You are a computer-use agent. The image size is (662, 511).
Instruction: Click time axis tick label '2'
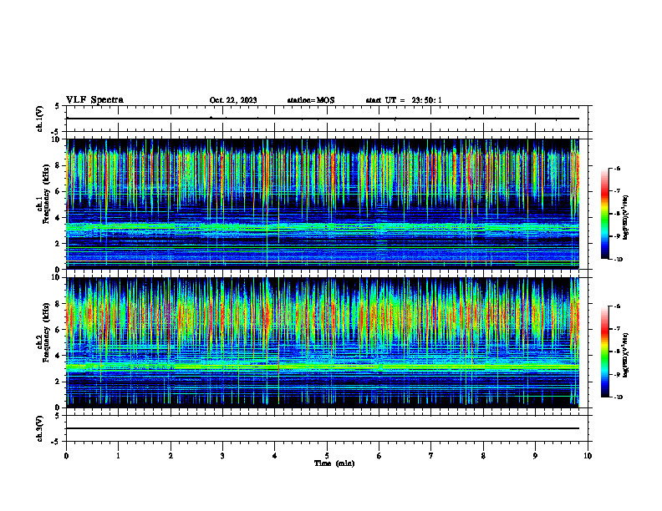pos(171,456)
